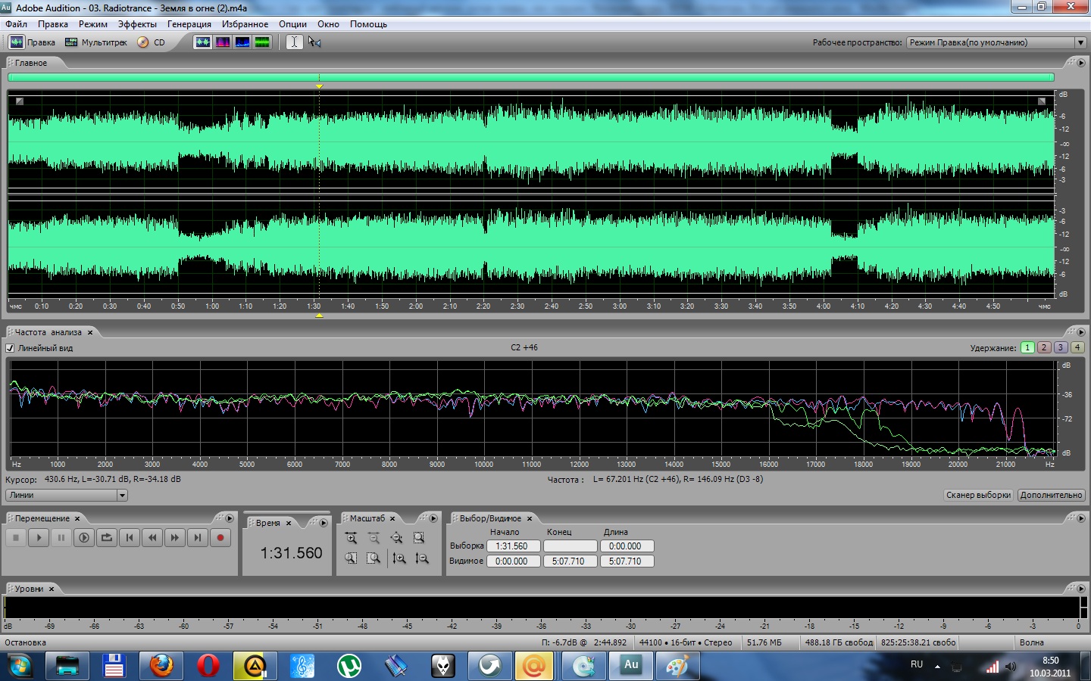Stop playback in transport panel

pos(16,537)
